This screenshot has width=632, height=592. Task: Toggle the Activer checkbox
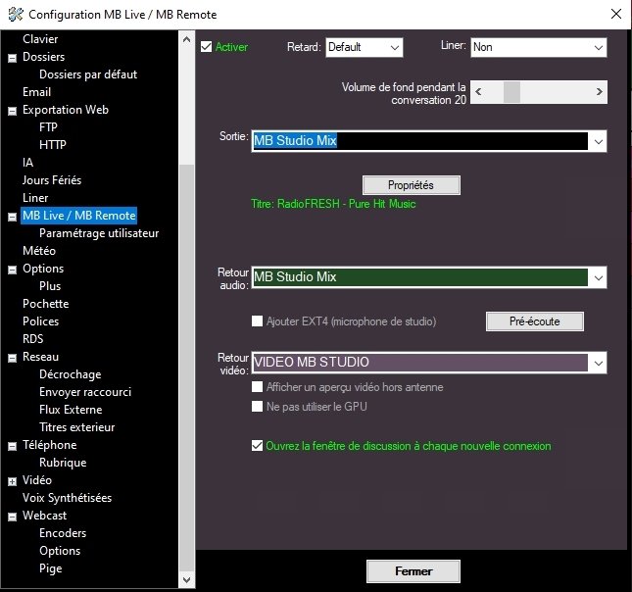pos(206,47)
